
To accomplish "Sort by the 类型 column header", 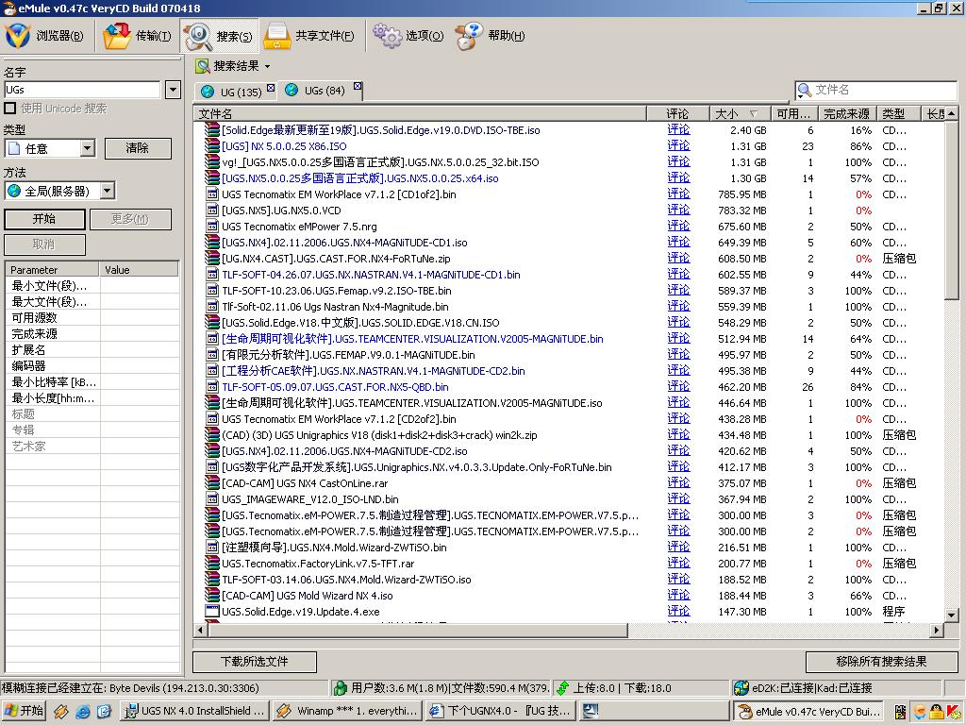I will pyautogui.click(x=898, y=113).
